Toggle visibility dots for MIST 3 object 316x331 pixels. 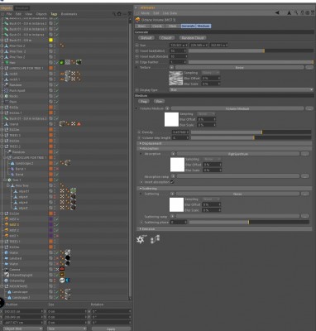tap(55, 224)
